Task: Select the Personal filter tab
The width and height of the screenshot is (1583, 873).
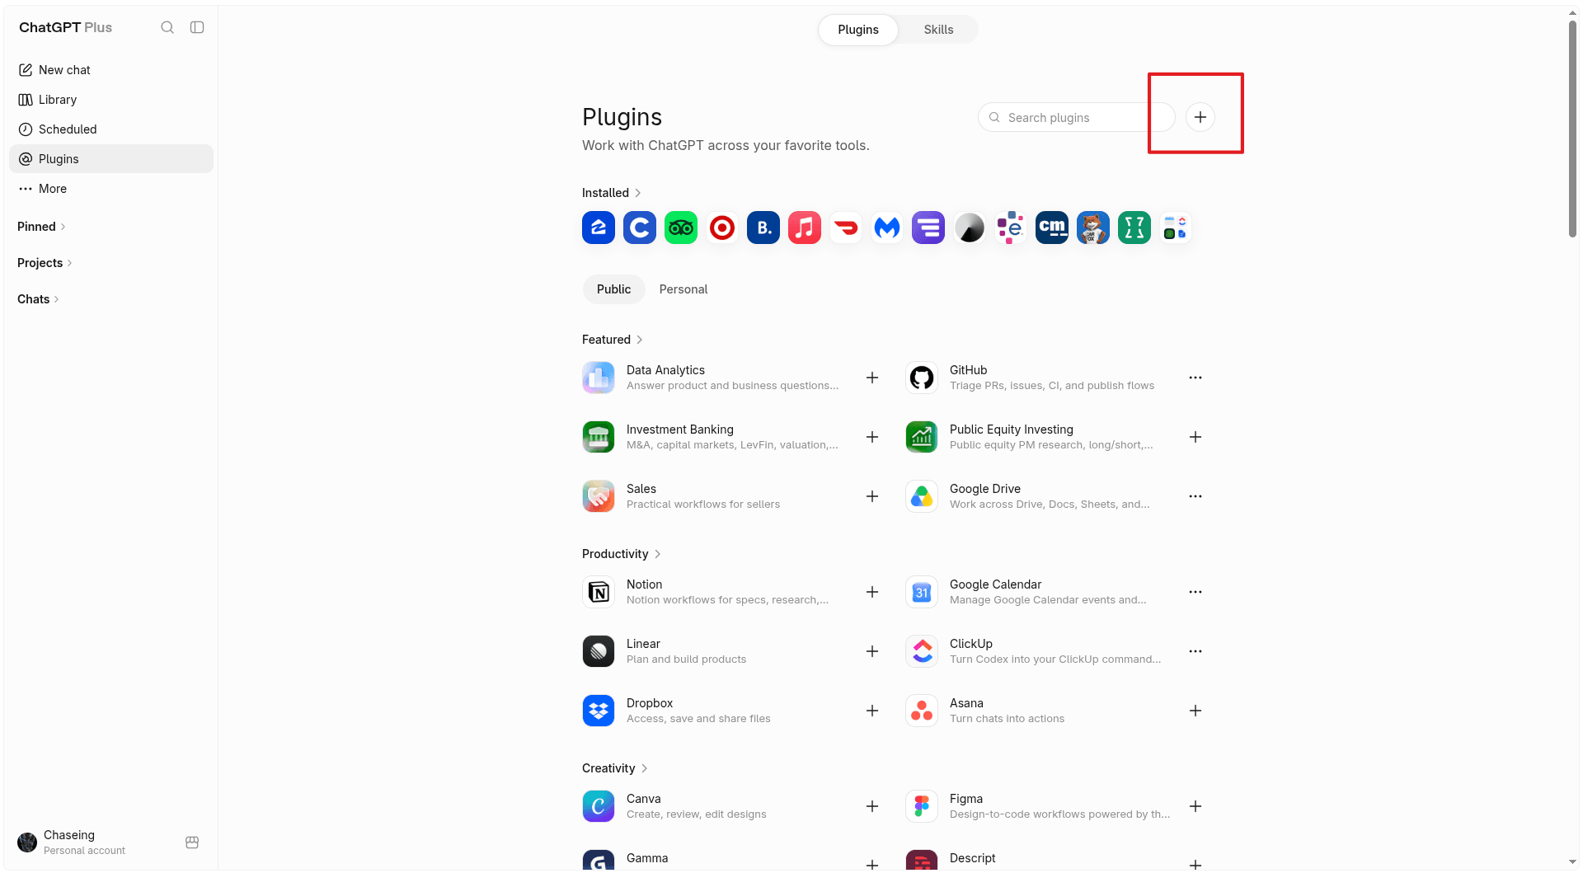Action: point(683,289)
